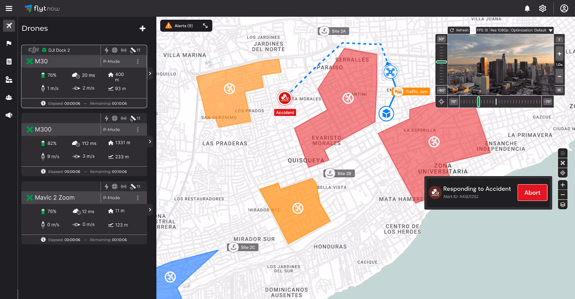Image resolution: width=575 pixels, height=299 pixels.
Task: Adjust the horizontal gimbal yaw slider handle
Action: click(x=478, y=102)
